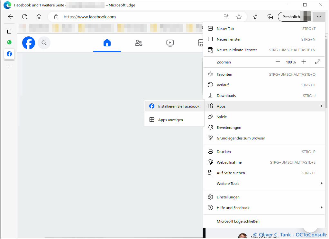Image resolution: width=329 pixels, height=239 pixels.
Task: Click the Neuer Tab menu entry
Action: coord(264,29)
